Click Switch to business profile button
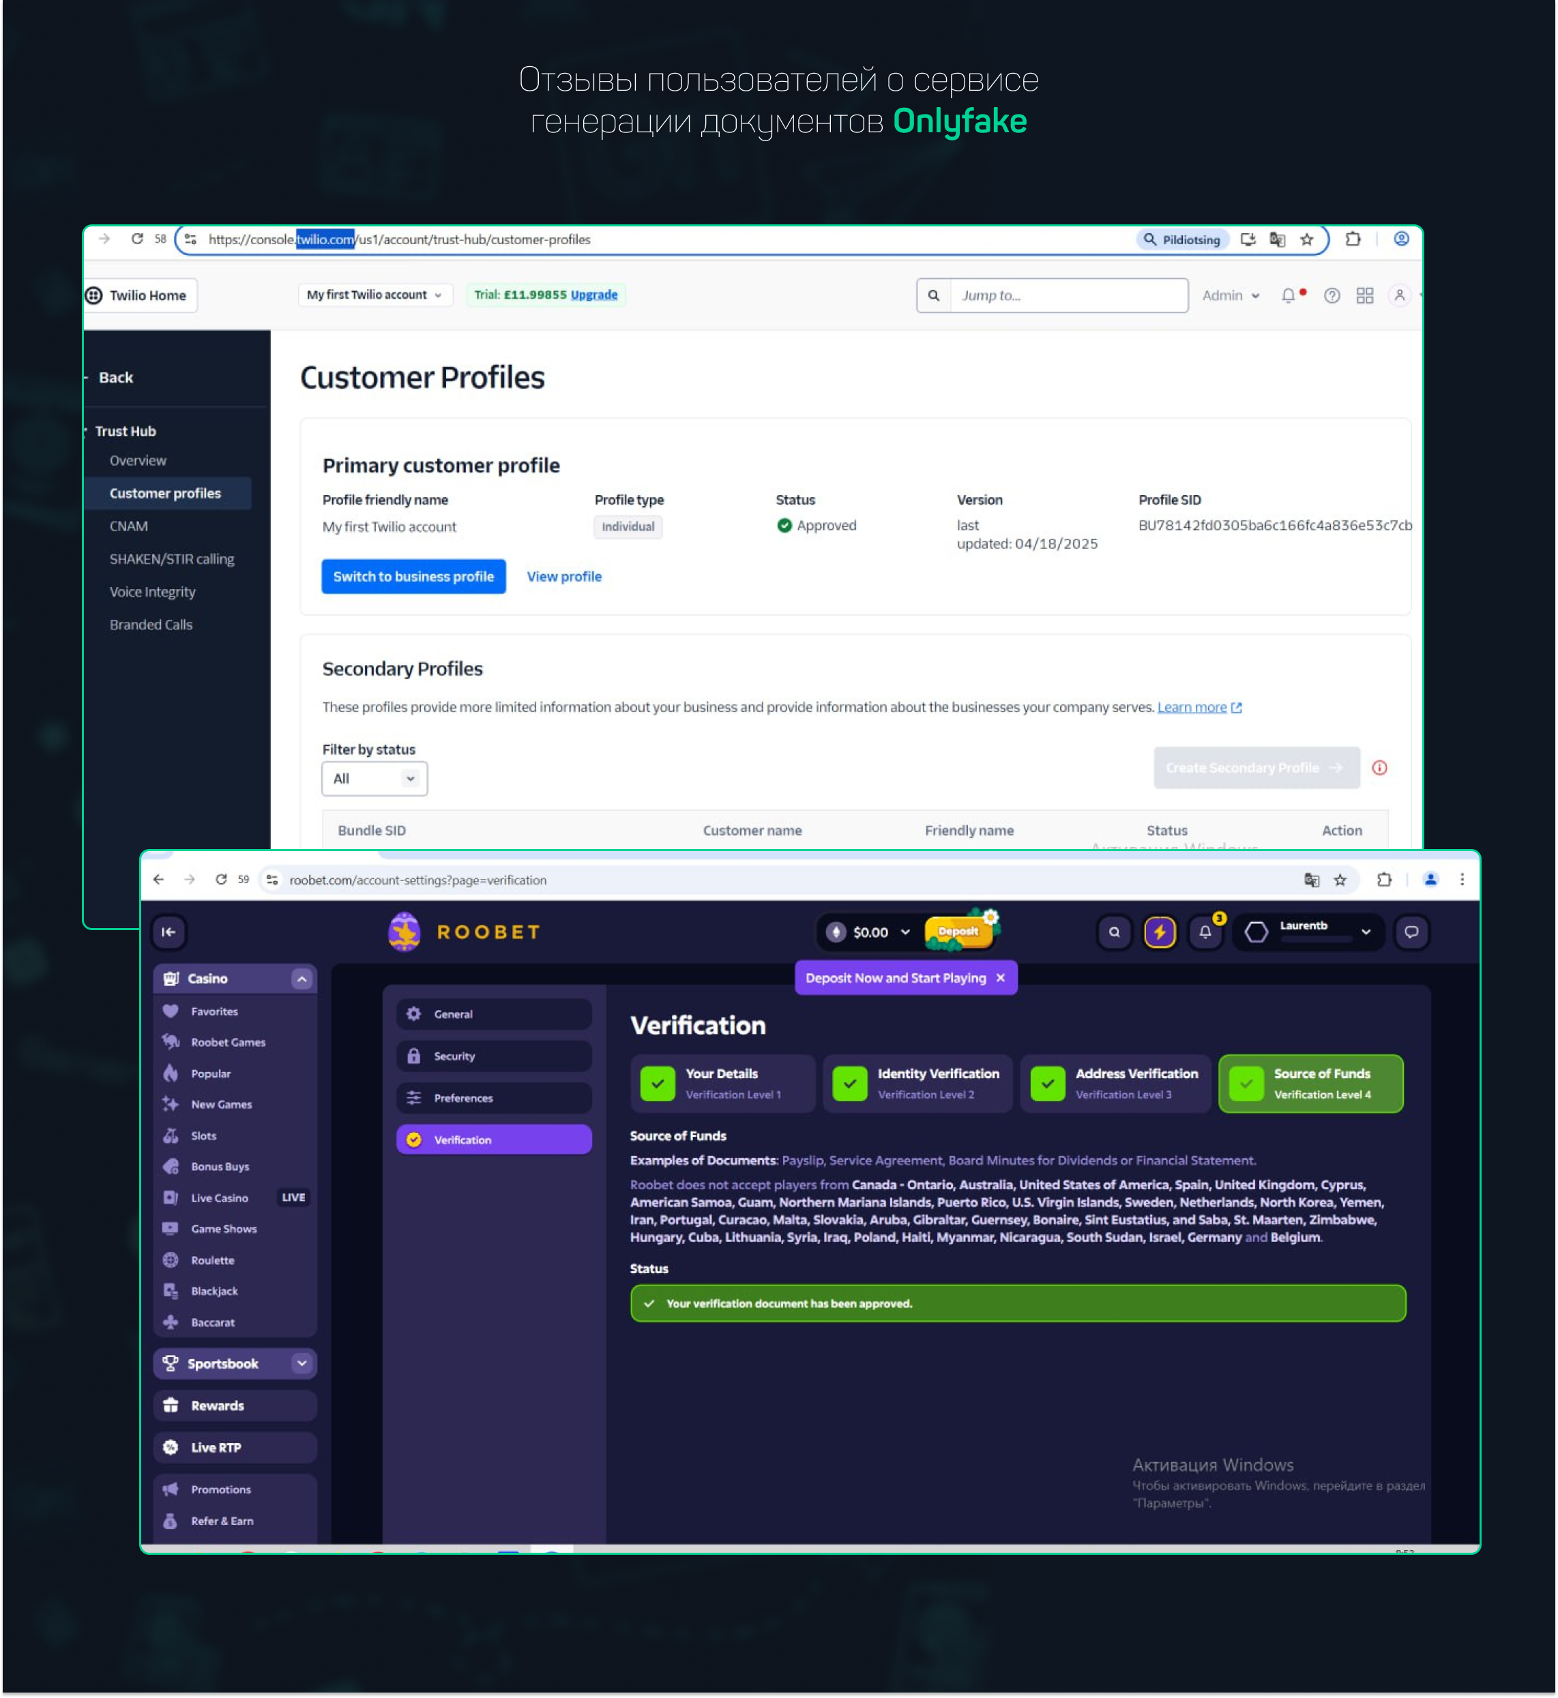Viewport: 1558px width, 1698px height. pyautogui.click(x=413, y=576)
